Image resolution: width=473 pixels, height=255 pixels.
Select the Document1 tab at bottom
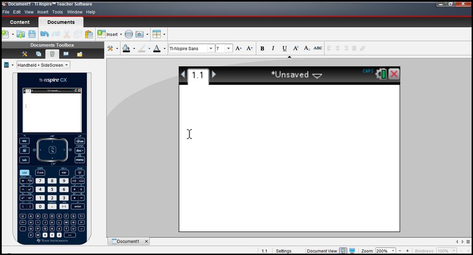(x=128, y=241)
